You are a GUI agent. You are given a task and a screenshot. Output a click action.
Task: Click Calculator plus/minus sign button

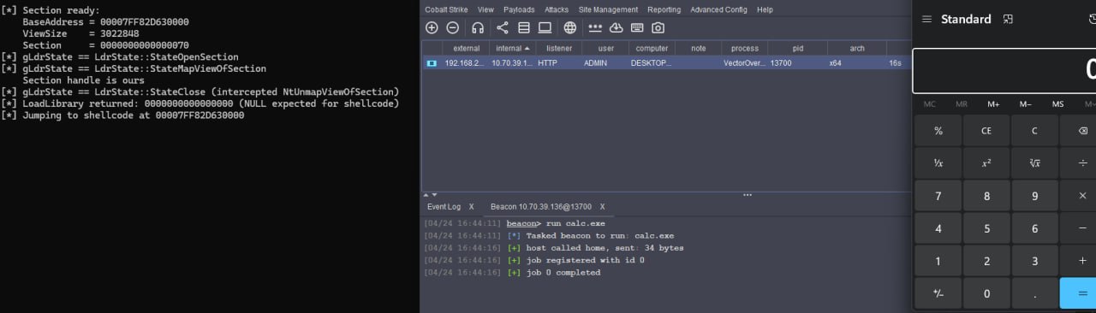pyautogui.click(x=938, y=293)
